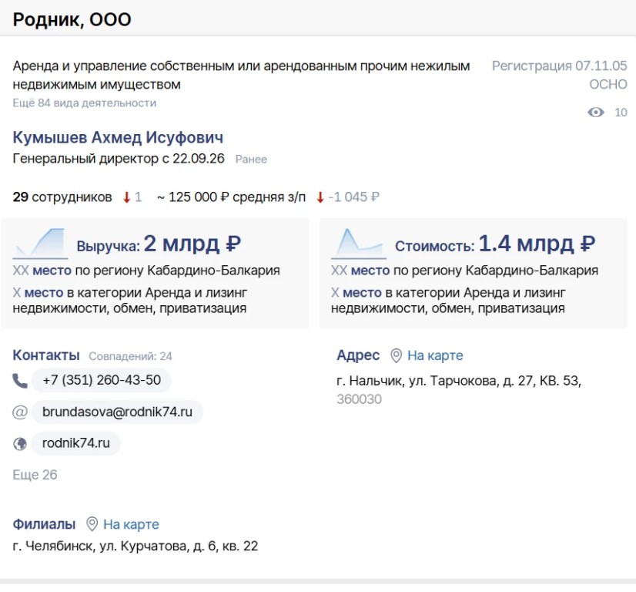Viewport: 636px width, 592px height.
Task: Click the @ email icon
Action: pos(20,412)
